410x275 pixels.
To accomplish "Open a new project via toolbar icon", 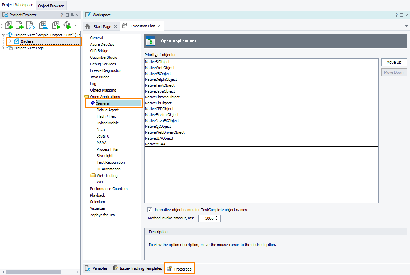I will tap(9, 25).
